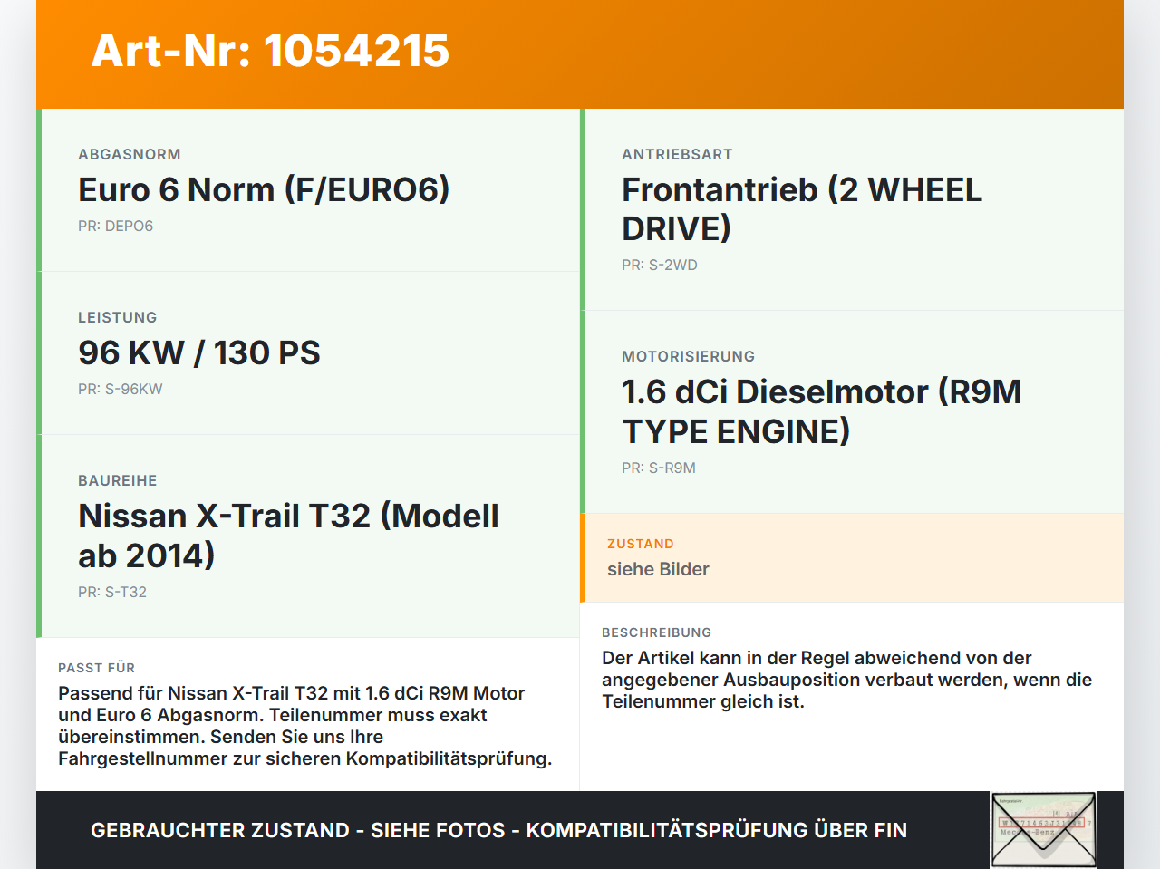This screenshot has width=1160, height=869.
Task: Click 'PR: S-R9M' code text
Action: click(x=659, y=468)
